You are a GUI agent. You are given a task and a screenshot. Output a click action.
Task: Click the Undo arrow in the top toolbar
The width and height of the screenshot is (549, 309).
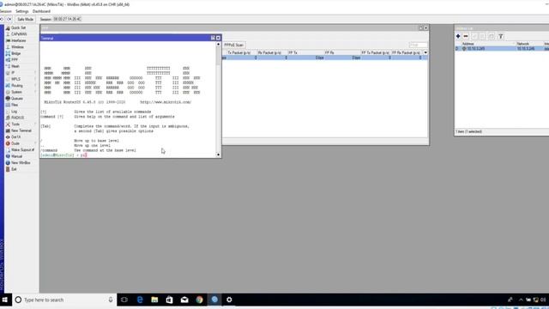point(2,19)
